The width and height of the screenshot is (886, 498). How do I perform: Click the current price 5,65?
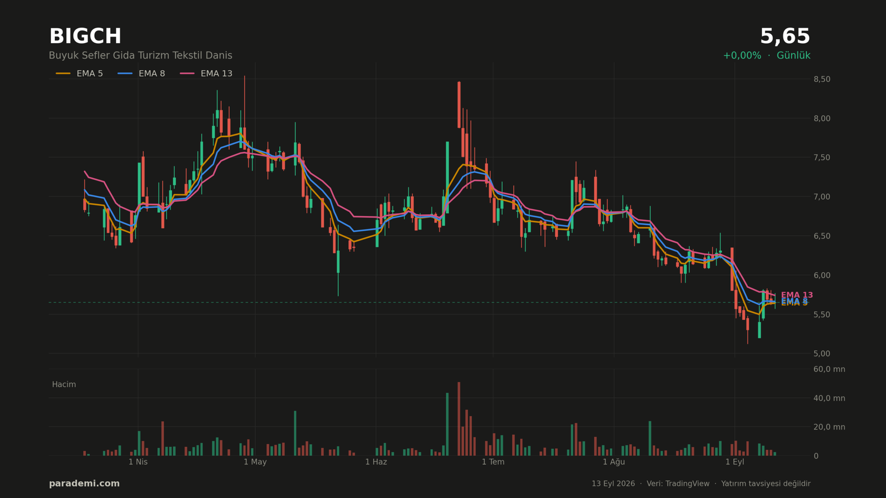point(785,37)
